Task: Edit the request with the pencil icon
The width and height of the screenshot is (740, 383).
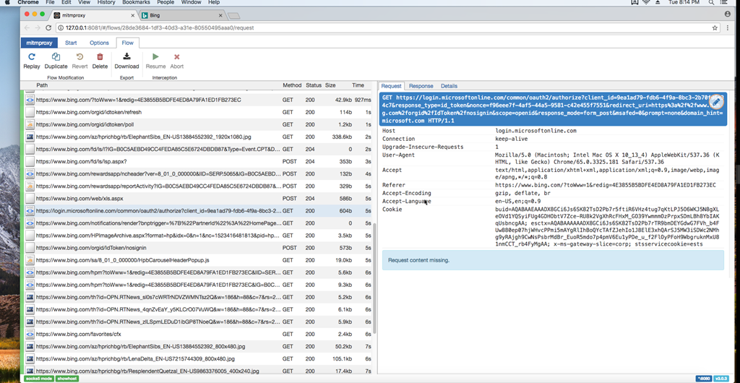Action: (716, 101)
